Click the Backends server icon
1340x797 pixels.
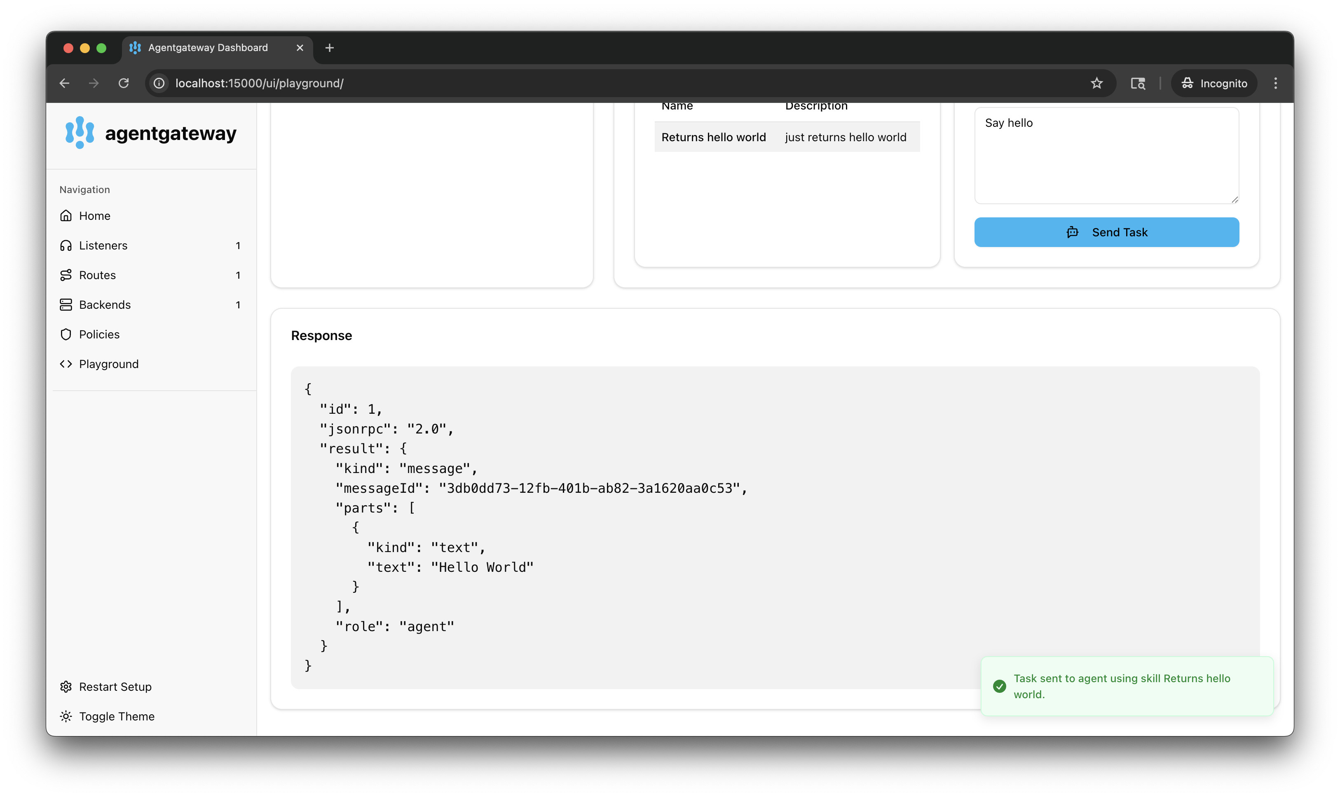(x=66, y=305)
